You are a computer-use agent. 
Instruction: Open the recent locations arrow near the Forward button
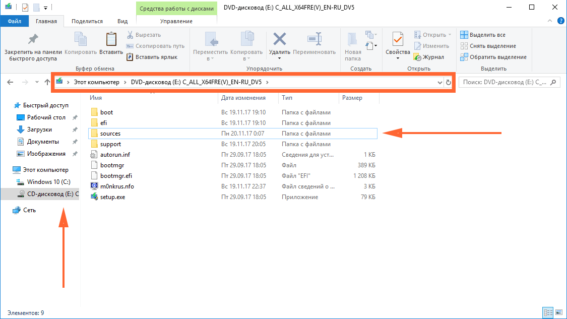pyautogui.click(x=37, y=82)
